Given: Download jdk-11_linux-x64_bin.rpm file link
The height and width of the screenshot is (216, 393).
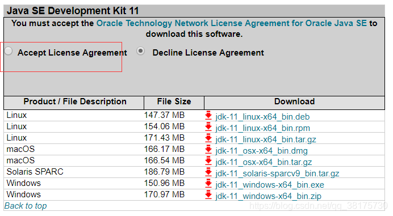Looking at the screenshot, I should (263, 128).
